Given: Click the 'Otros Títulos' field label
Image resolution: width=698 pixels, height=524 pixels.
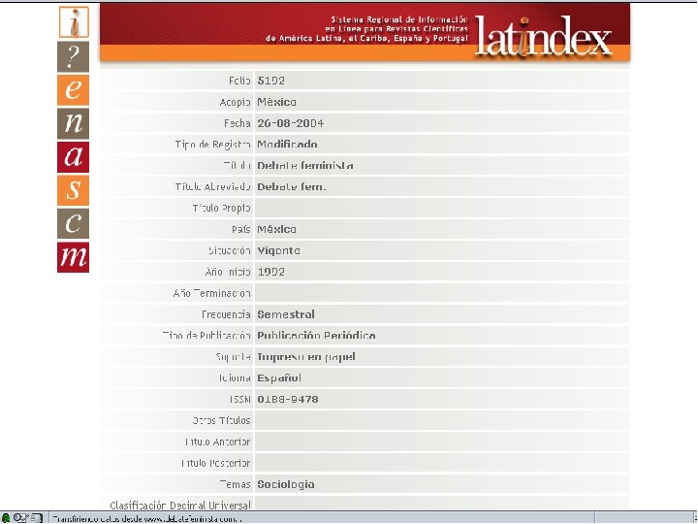Looking at the screenshot, I should pos(221,420).
